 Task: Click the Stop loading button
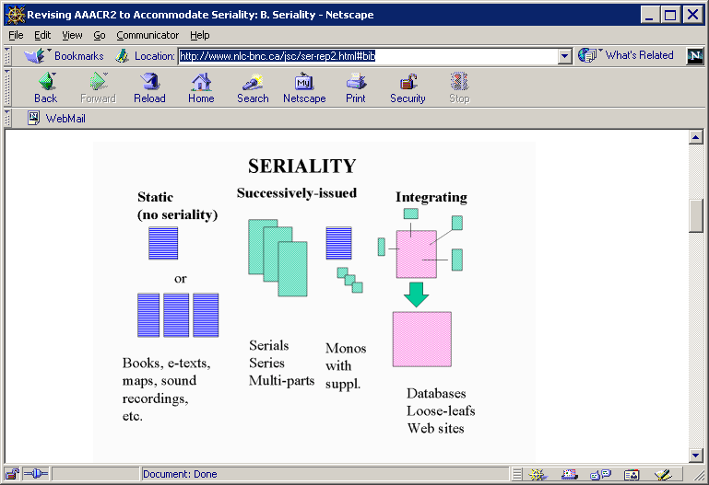point(459,88)
